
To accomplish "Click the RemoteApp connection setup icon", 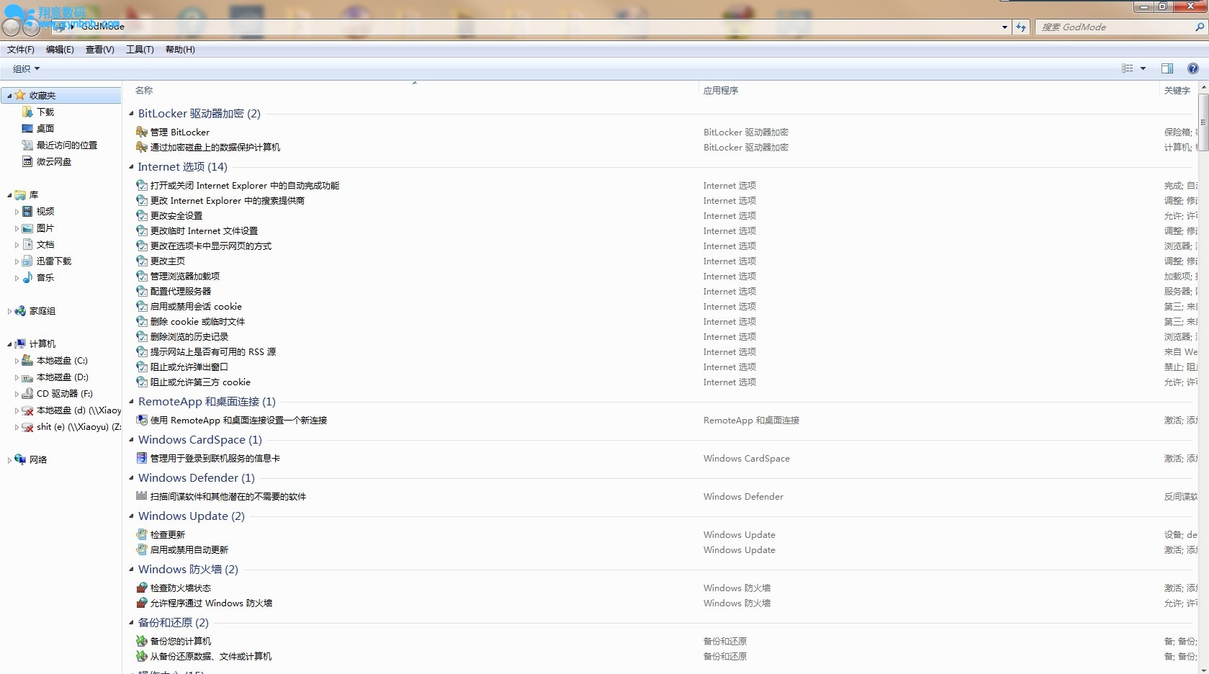I will pos(142,420).
